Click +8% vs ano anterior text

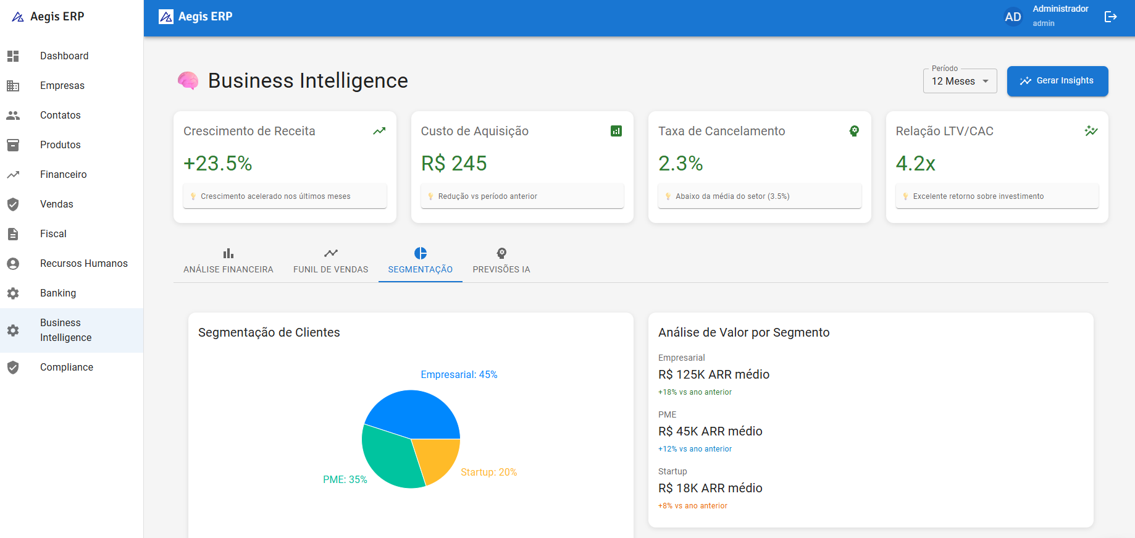click(x=693, y=506)
